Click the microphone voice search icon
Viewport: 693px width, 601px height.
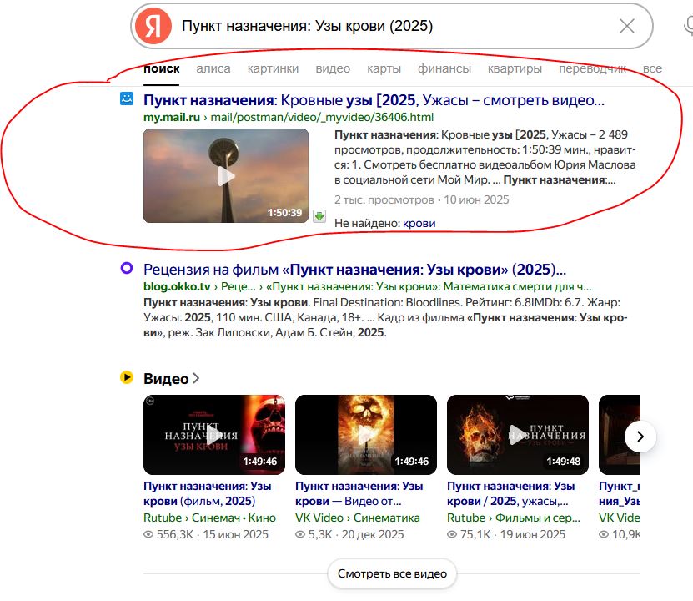tap(687, 25)
